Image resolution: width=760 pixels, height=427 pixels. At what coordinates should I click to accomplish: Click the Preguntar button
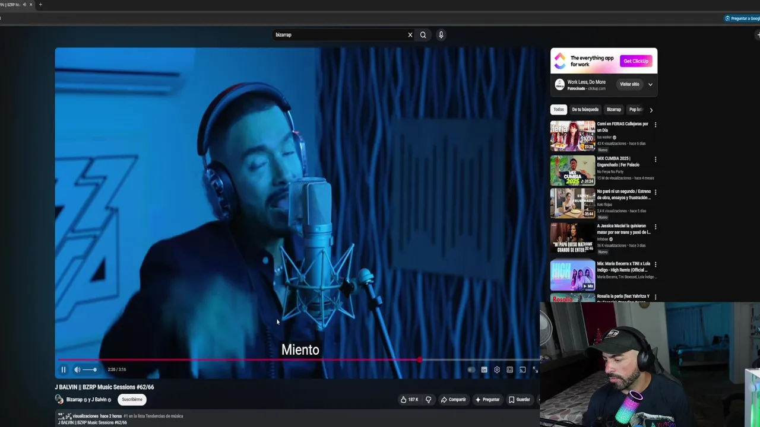487,400
